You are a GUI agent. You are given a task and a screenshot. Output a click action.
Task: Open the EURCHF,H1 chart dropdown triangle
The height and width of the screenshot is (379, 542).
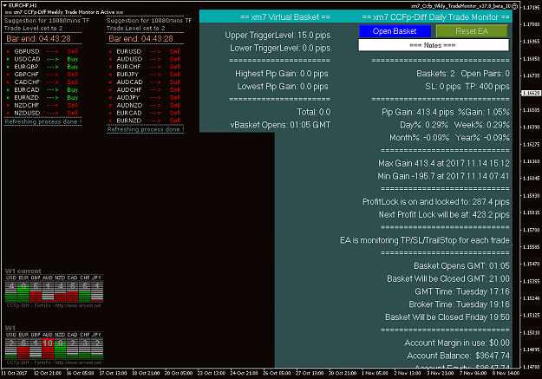pos(5,5)
